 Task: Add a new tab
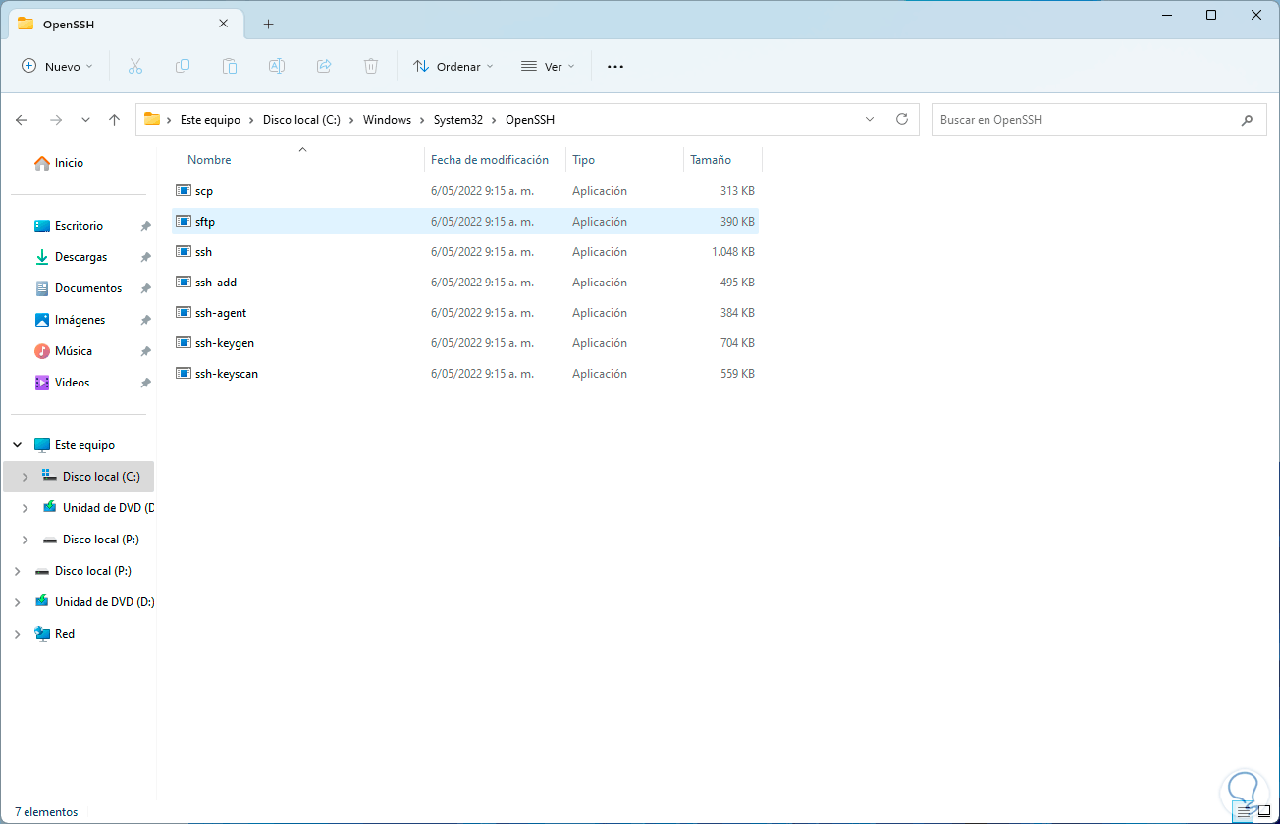tap(268, 24)
